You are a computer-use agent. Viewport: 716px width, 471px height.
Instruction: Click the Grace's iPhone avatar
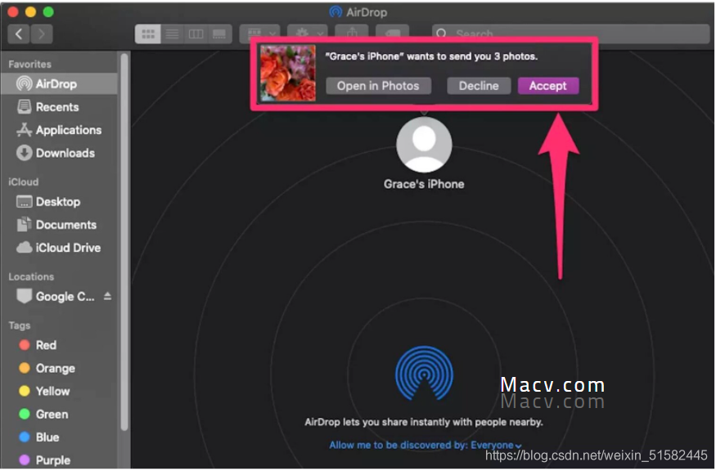tap(424, 145)
